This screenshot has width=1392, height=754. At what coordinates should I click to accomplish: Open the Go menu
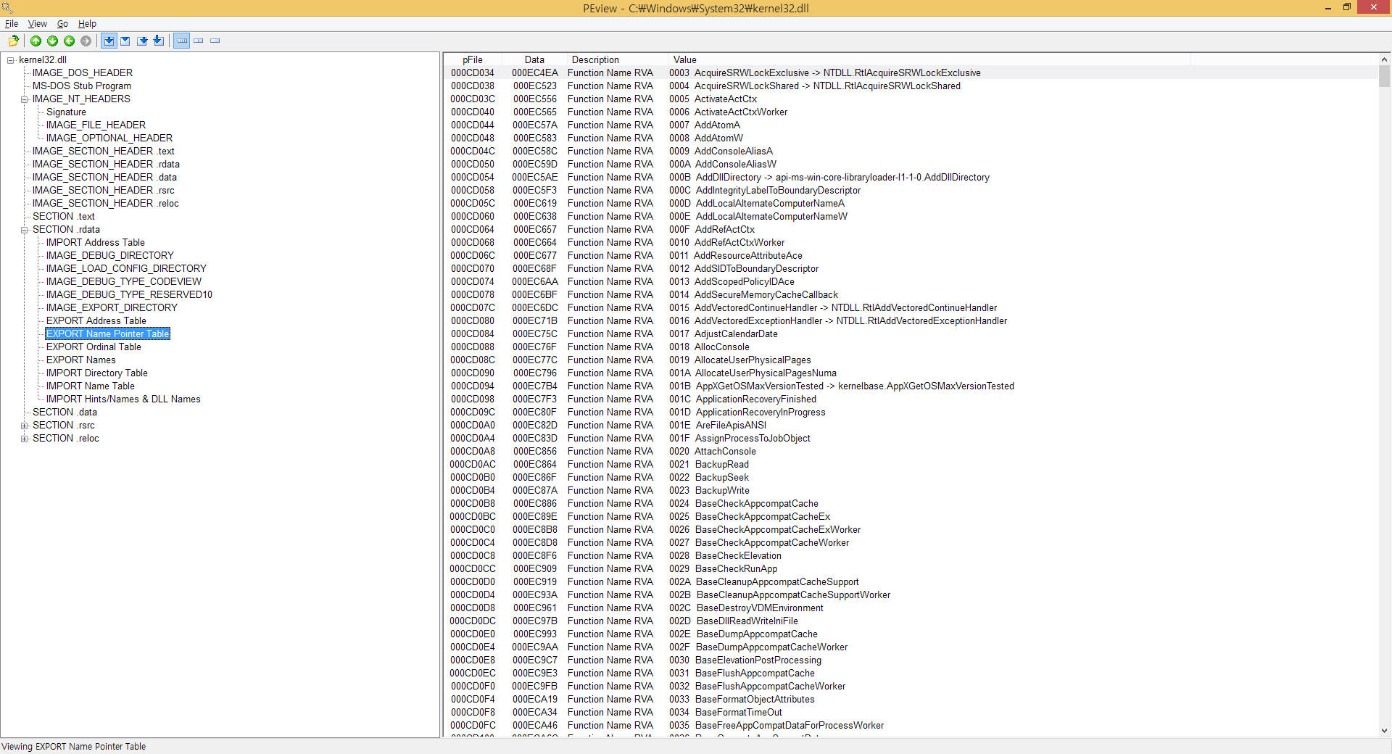point(62,24)
